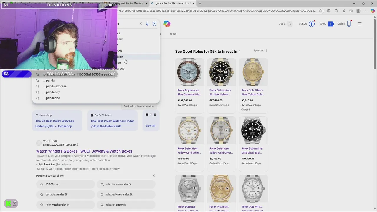The image size is (377, 212).
Task: Open 'Rolex Date Steel Yellow Gold White' link
Action: point(189,150)
